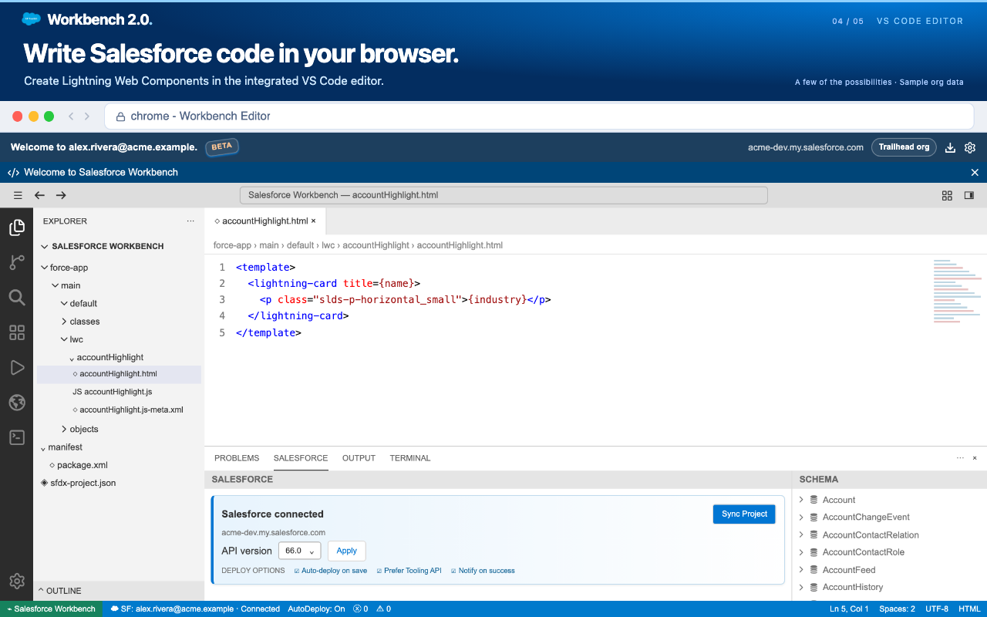
Task: Open the Run and Debug view
Action: [x=16, y=367]
